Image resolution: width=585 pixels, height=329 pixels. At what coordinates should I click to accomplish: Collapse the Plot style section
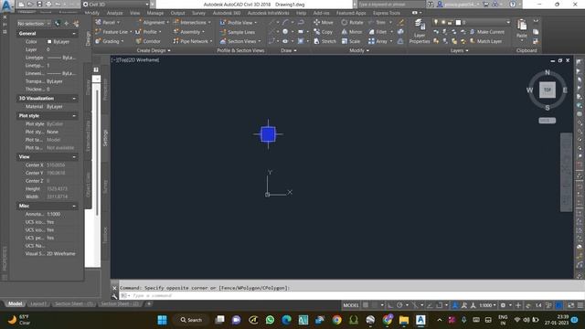pos(74,116)
